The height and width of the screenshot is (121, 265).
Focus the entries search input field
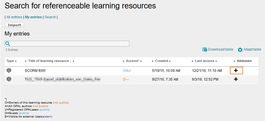70,44
